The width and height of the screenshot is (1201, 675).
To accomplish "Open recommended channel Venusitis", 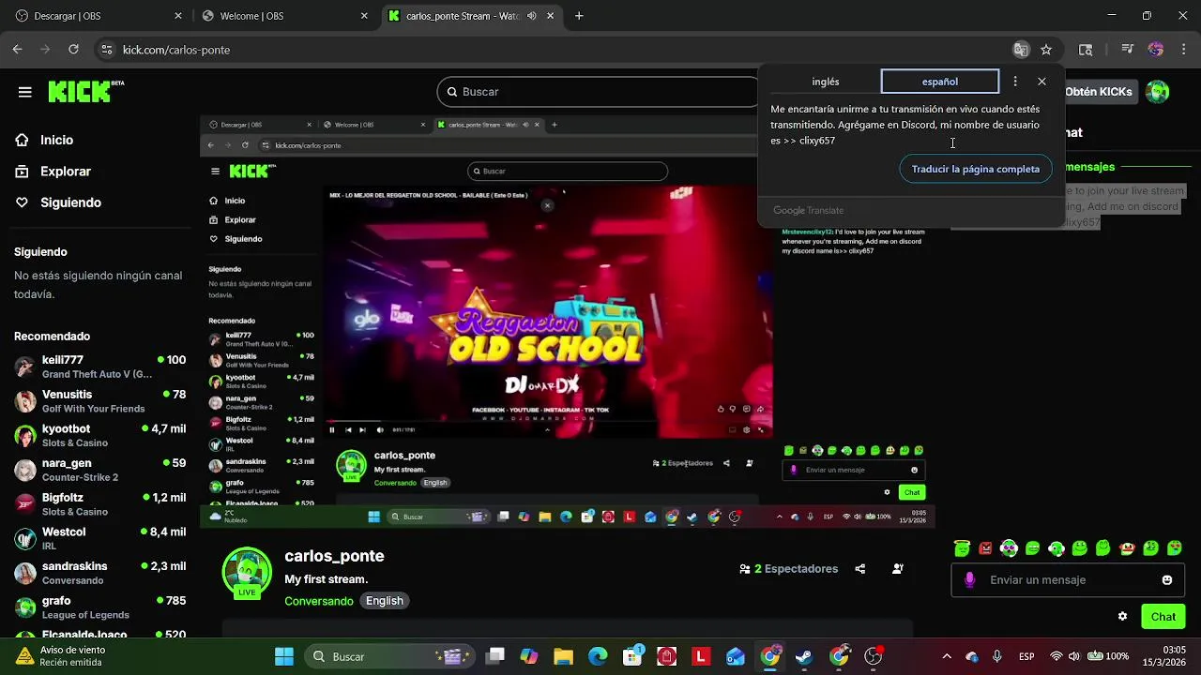I will coord(99,401).
